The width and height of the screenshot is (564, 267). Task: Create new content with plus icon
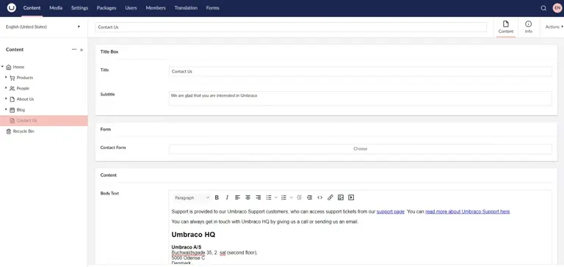coord(82,50)
